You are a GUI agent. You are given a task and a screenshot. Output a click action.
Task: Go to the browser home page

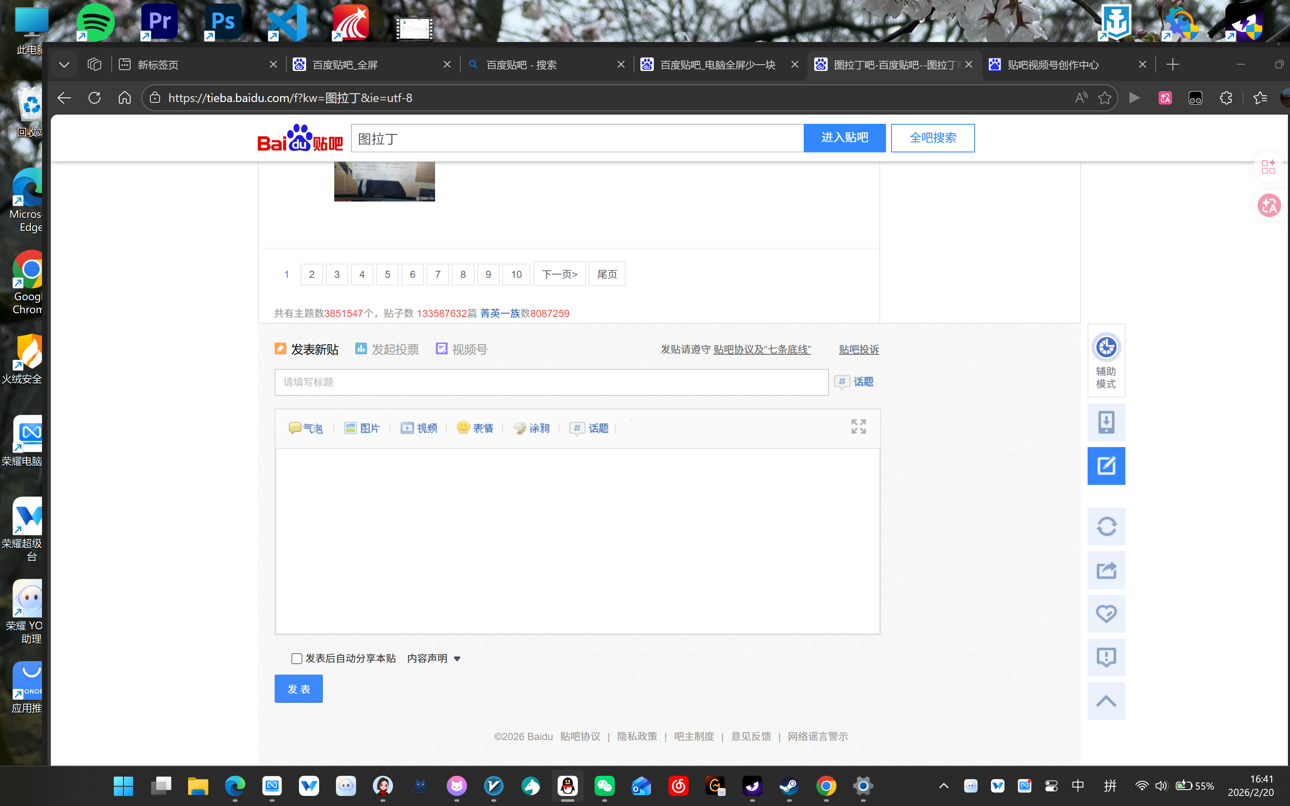tap(124, 98)
